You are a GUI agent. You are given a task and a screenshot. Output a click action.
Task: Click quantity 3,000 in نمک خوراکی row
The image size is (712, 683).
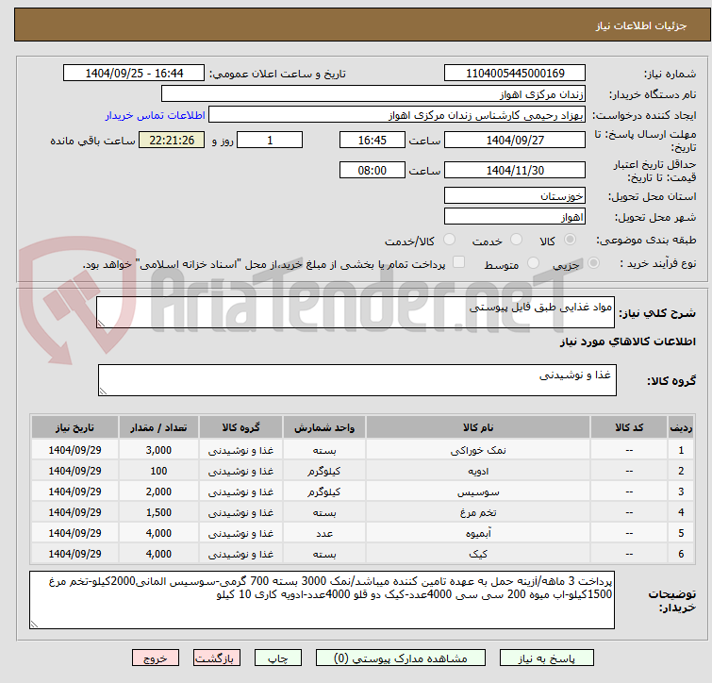158,451
